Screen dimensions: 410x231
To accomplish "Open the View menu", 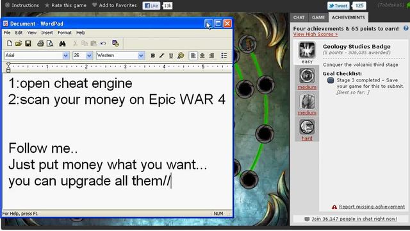I will click(32, 33).
